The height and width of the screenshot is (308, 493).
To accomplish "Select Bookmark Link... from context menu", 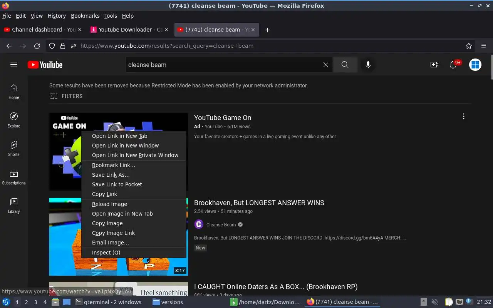I will click(x=134, y=165).
